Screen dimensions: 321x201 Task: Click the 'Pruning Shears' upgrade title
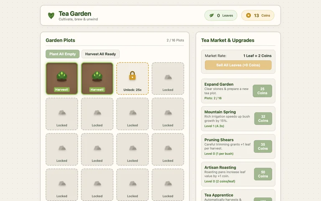coord(219,140)
